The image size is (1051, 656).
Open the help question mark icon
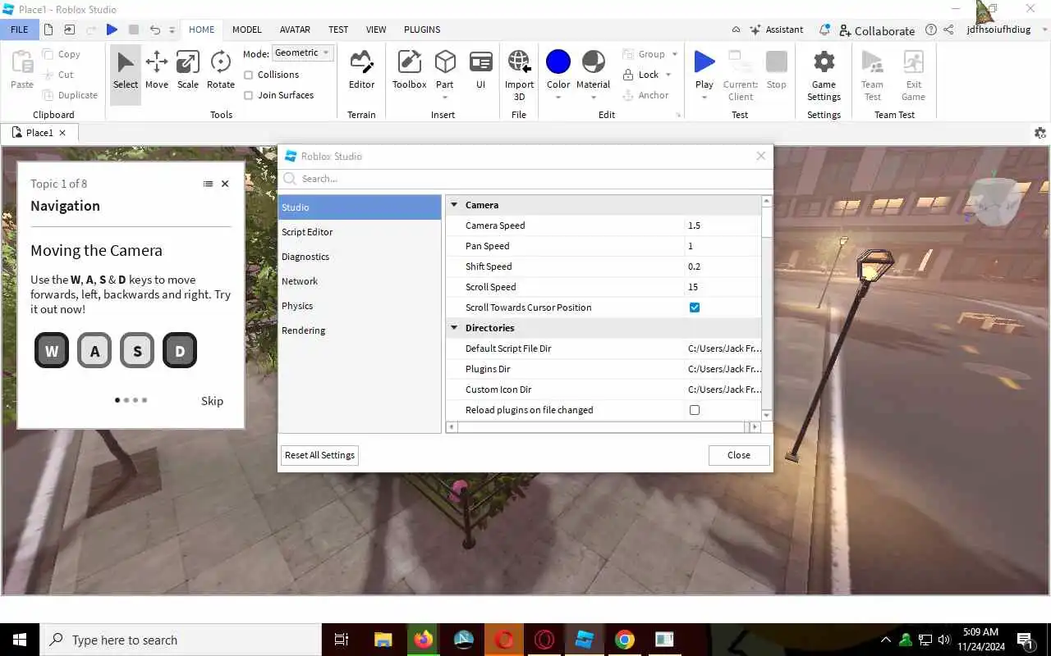pos(930,30)
